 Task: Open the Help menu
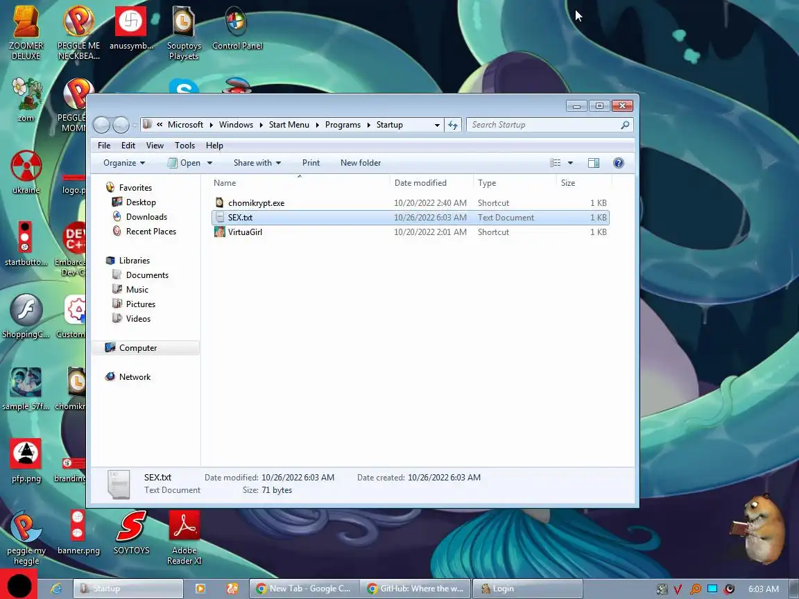coord(214,146)
